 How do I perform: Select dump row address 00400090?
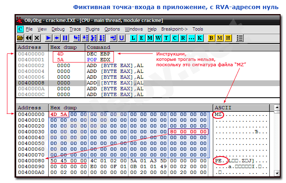point(31,166)
